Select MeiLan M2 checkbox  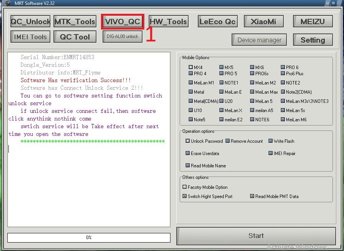click(252, 83)
